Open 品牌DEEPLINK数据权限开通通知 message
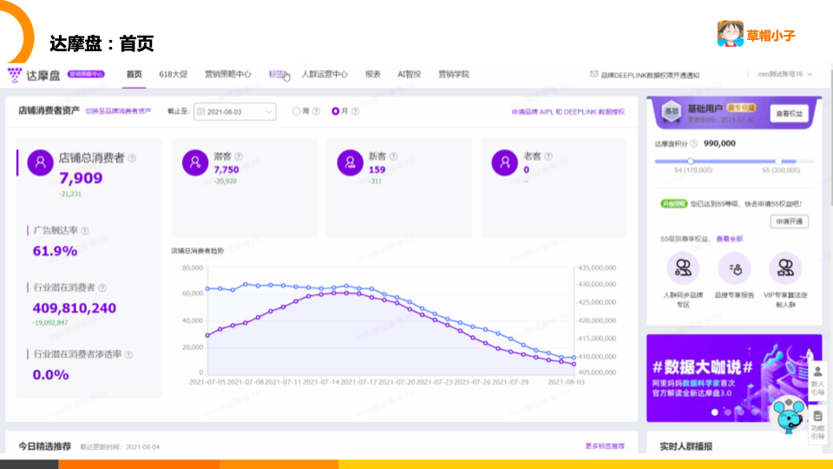Image resolution: width=833 pixels, height=469 pixels. [x=650, y=75]
